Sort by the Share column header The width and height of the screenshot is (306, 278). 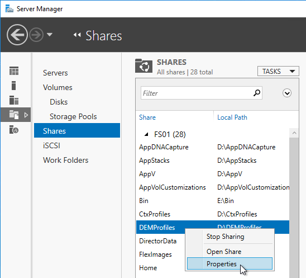[x=147, y=117]
